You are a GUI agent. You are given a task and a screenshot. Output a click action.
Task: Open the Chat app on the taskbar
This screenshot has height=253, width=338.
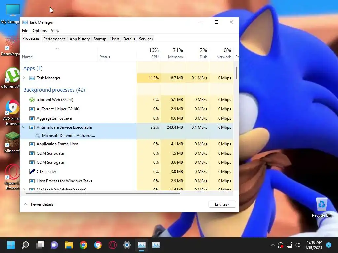54,245
